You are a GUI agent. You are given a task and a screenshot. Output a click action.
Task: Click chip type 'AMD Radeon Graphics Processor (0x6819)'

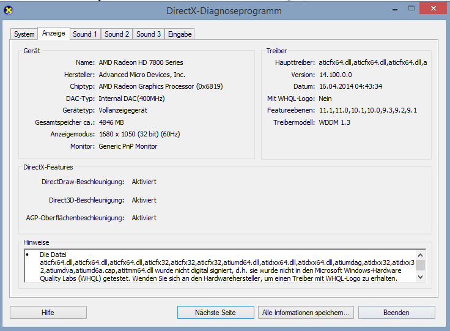pos(161,86)
